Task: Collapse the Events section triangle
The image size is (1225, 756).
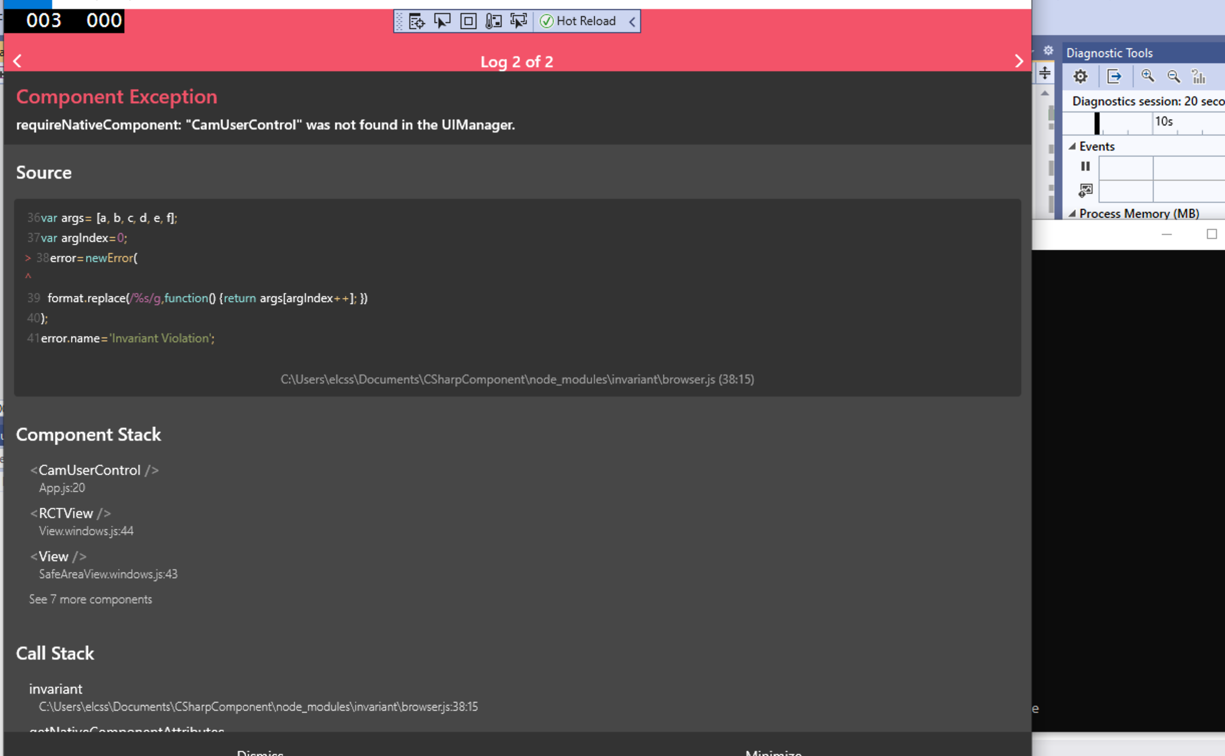Action: [x=1072, y=146]
